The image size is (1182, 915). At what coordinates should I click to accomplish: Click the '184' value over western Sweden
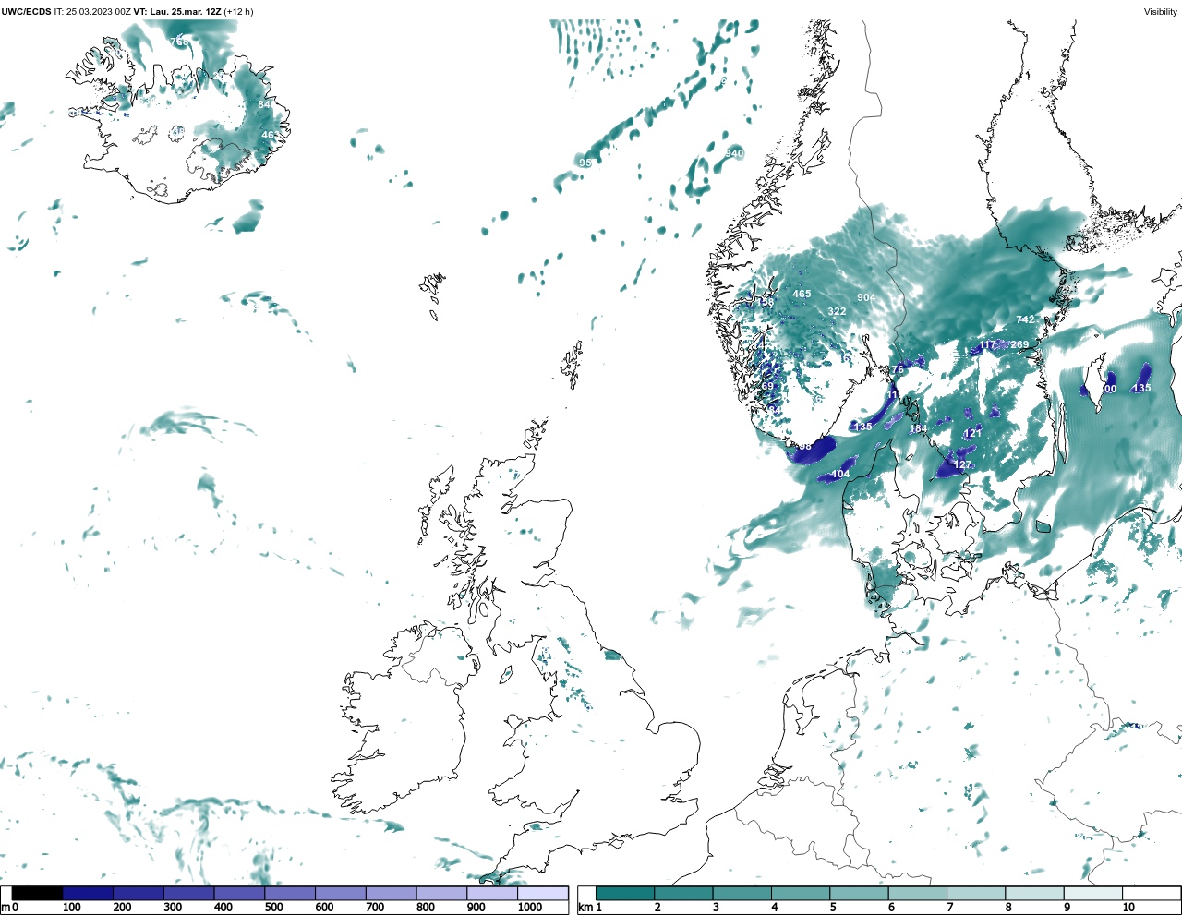918,429
